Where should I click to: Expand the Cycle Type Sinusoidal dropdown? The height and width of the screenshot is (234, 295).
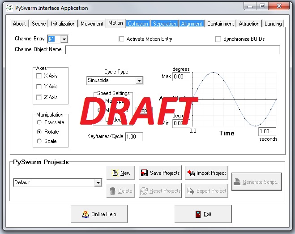click(x=139, y=80)
